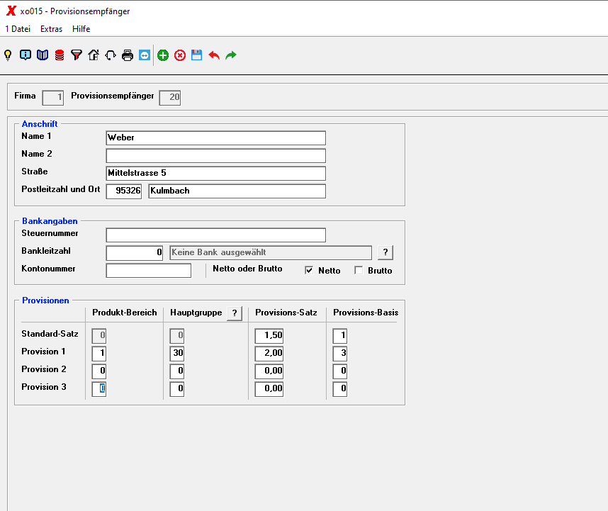Click the headset support icon

(x=111, y=55)
